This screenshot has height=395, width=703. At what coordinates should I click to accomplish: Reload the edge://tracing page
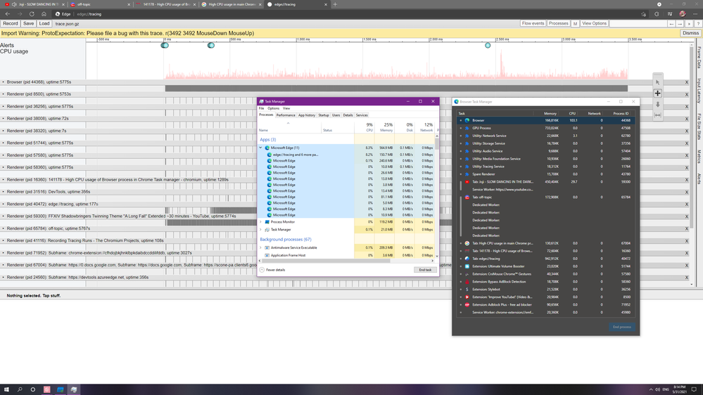tap(32, 14)
